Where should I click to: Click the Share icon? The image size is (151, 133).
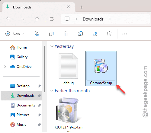tap(95, 34)
